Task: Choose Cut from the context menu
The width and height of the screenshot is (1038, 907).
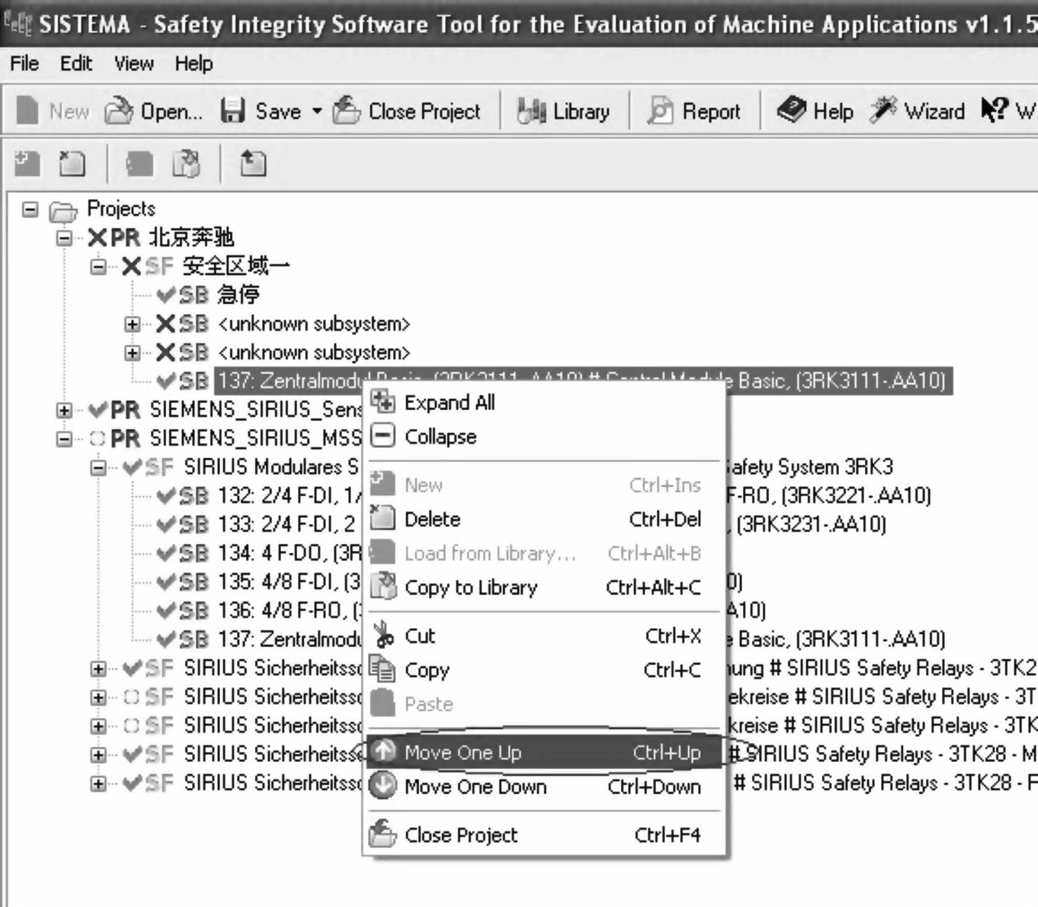Action: click(544, 636)
